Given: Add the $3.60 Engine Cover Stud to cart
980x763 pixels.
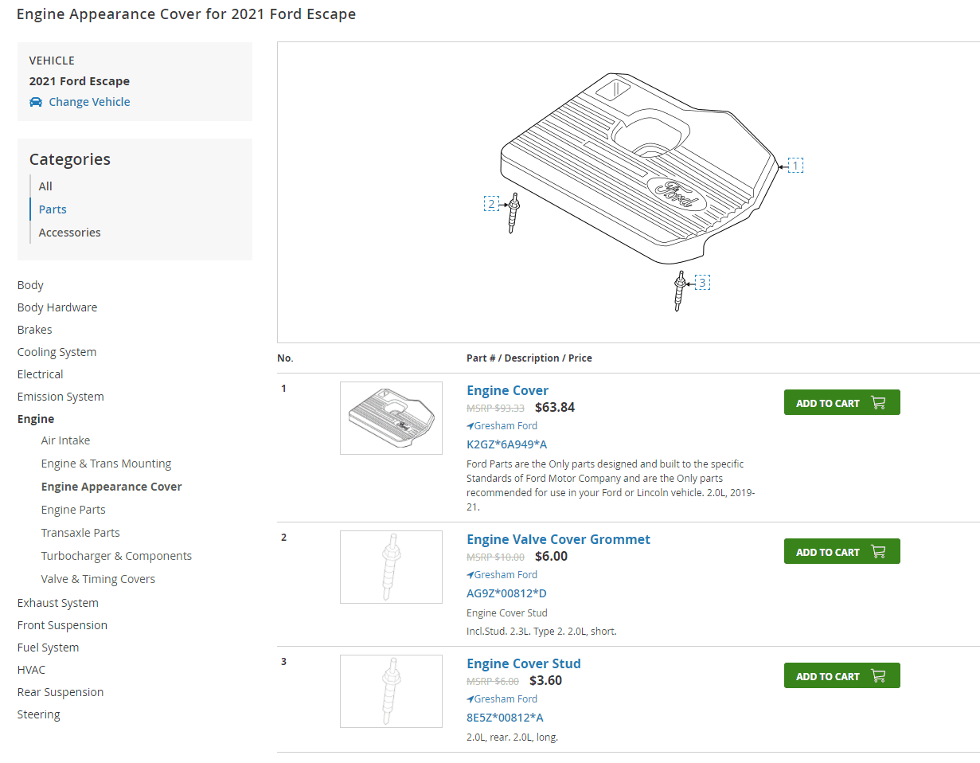Looking at the screenshot, I should 842,675.
